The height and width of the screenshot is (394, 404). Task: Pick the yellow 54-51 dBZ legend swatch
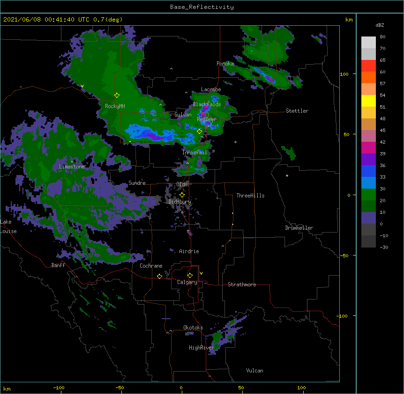coord(368,101)
